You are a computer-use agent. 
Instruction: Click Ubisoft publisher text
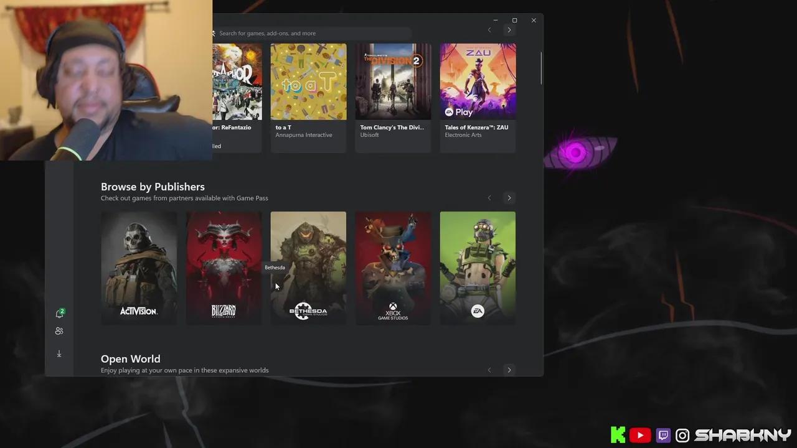[369, 135]
